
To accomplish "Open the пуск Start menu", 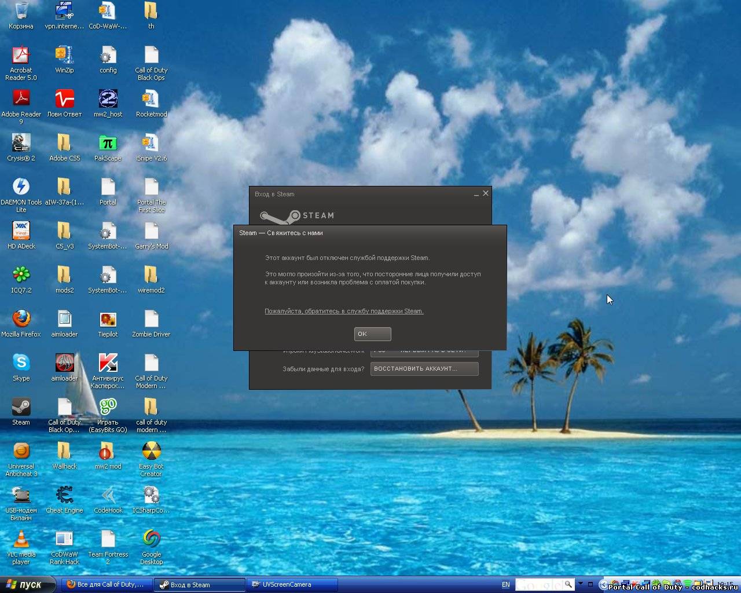I will pyautogui.click(x=28, y=584).
